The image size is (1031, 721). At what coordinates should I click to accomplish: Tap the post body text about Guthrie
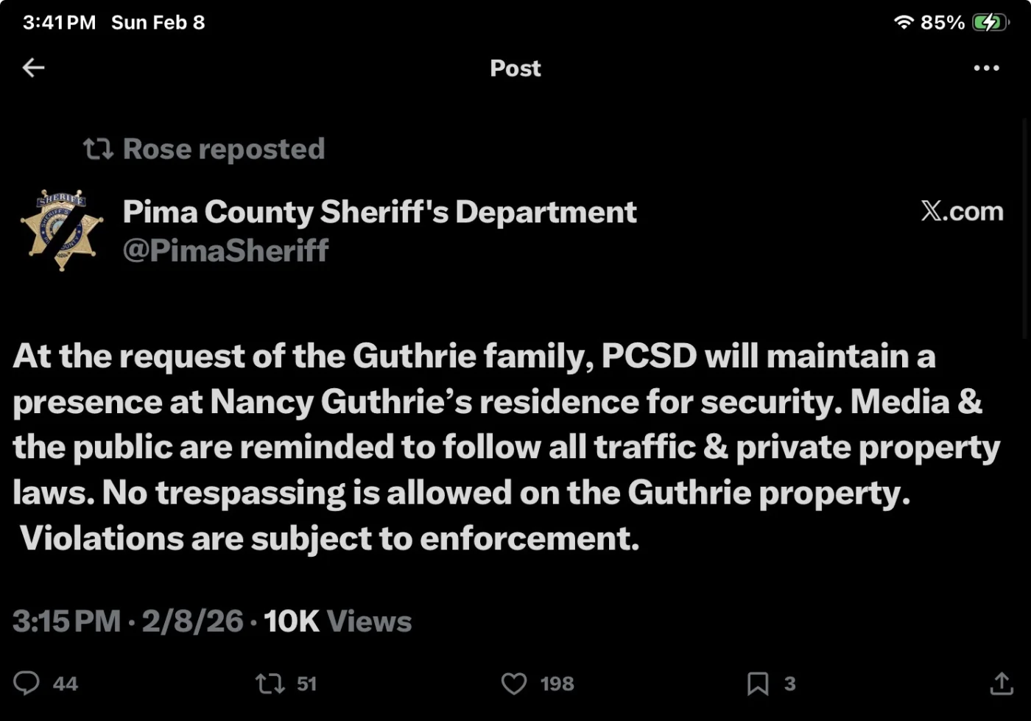[501, 446]
